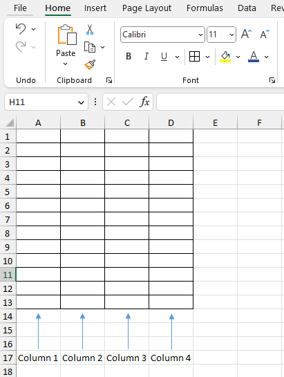Viewport: 284px width, 377px height.
Task: Click the Paste clipboard icon
Action: point(67,35)
